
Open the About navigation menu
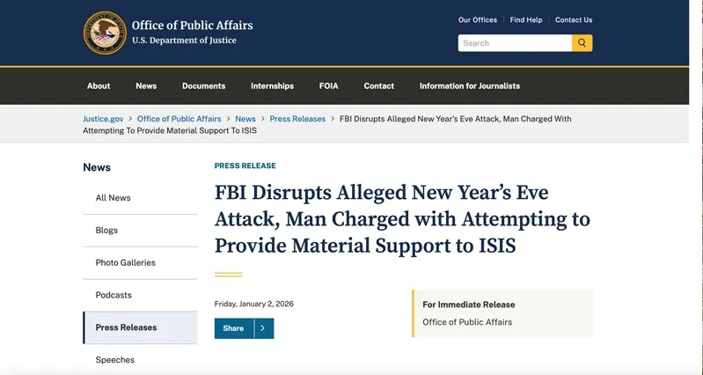click(99, 86)
